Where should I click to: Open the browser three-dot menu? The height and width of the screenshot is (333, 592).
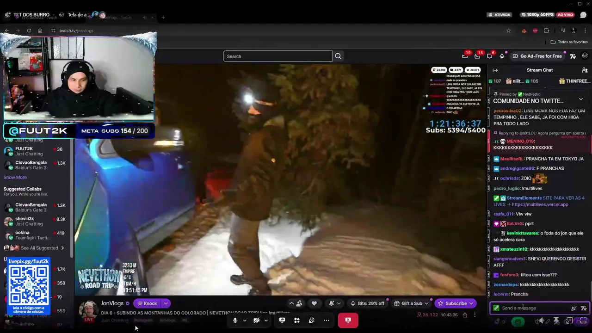585,31
